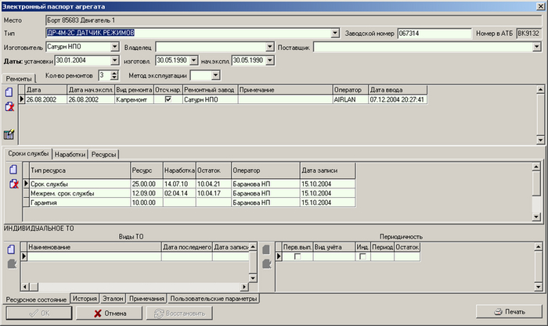Toggle Инд. checkbox in periodicity row
This screenshot has width=548, height=326.
pos(362,256)
